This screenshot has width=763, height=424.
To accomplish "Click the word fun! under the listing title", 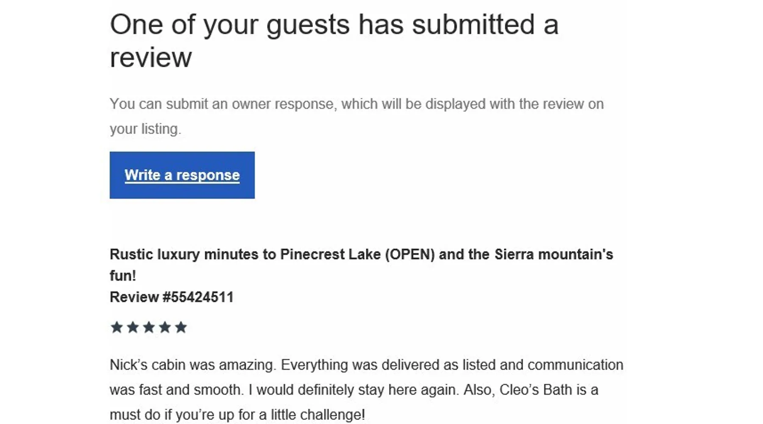I will 123,276.
